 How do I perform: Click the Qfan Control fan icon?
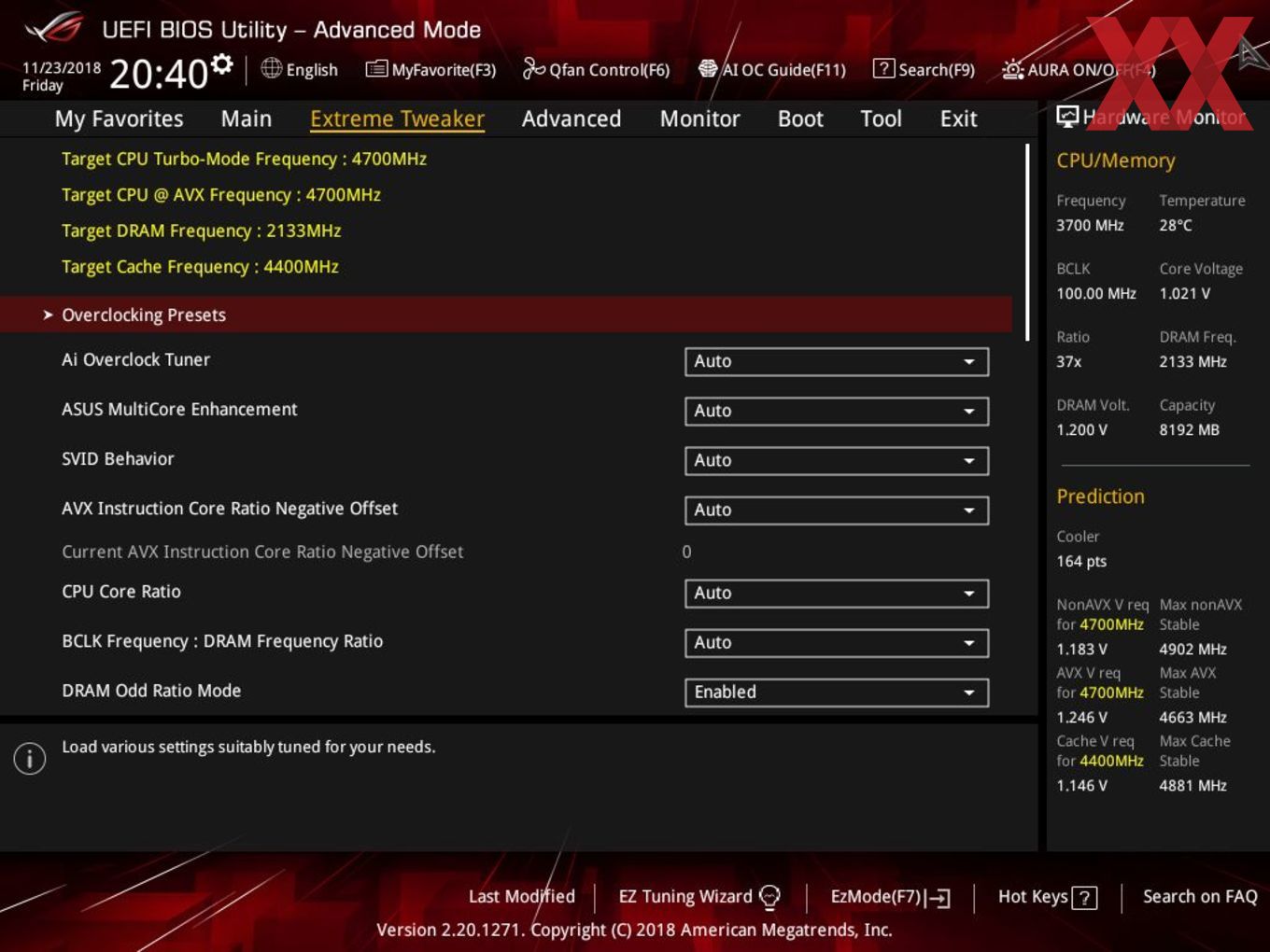coord(533,68)
